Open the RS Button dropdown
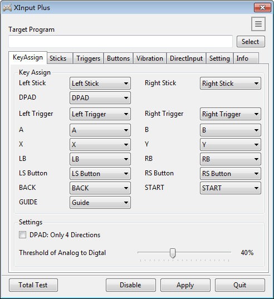The image size is (274, 299). (x=231, y=174)
